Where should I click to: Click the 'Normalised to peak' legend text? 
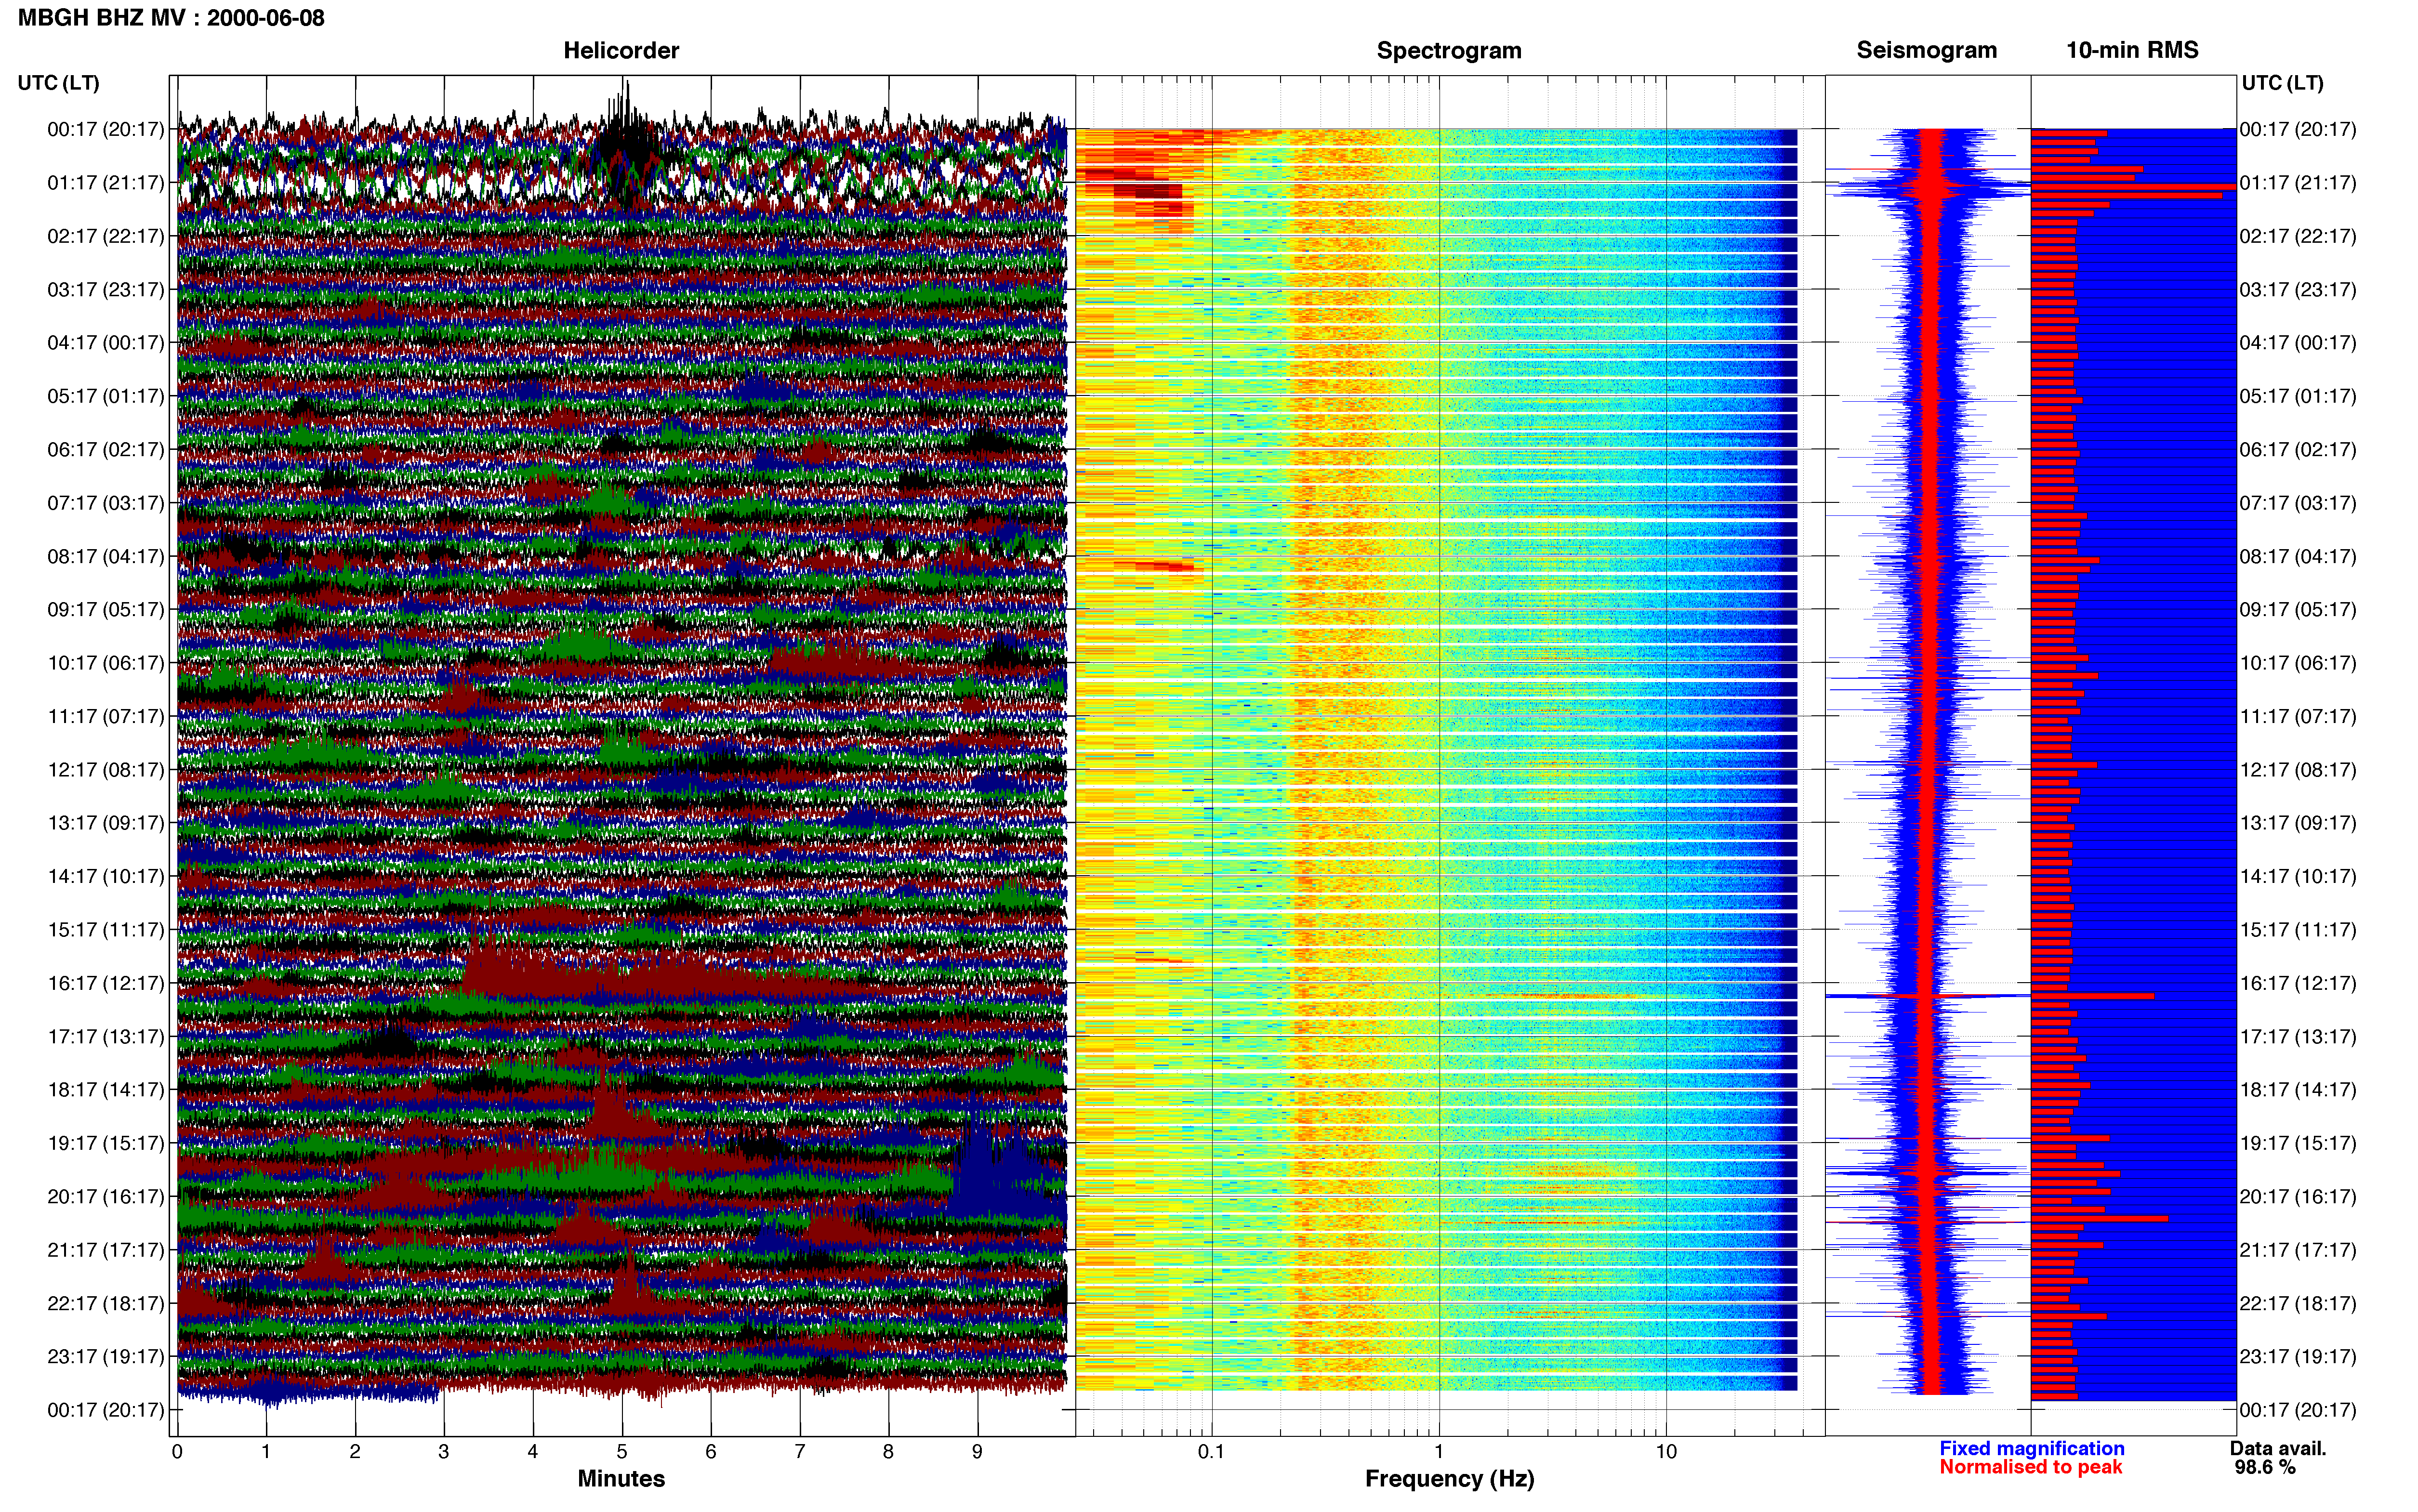(2030, 1467)
